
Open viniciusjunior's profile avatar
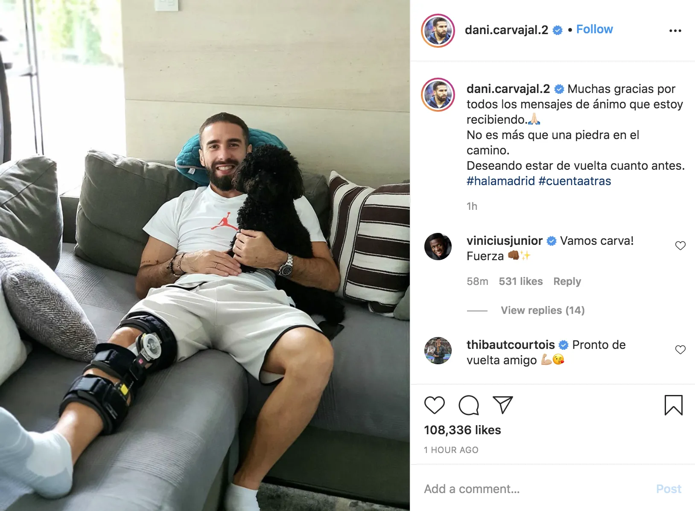(438, 247)
